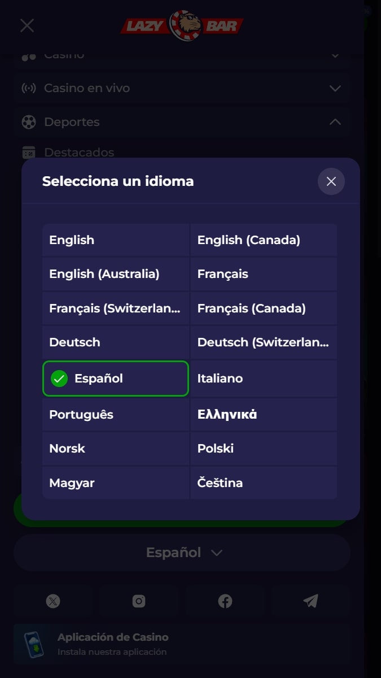
Task: Open the Instagram social icon
Action: (x=139, y=601)
